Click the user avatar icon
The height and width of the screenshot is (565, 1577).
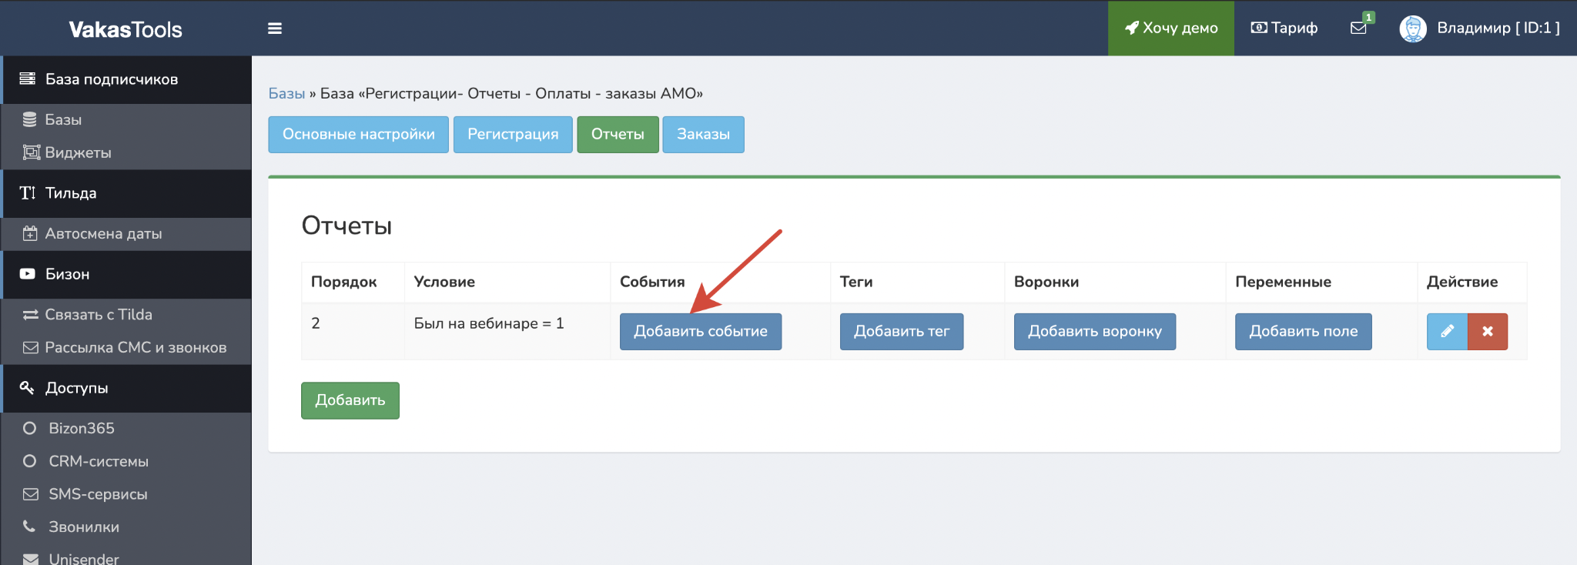(x=1412, y=28)
